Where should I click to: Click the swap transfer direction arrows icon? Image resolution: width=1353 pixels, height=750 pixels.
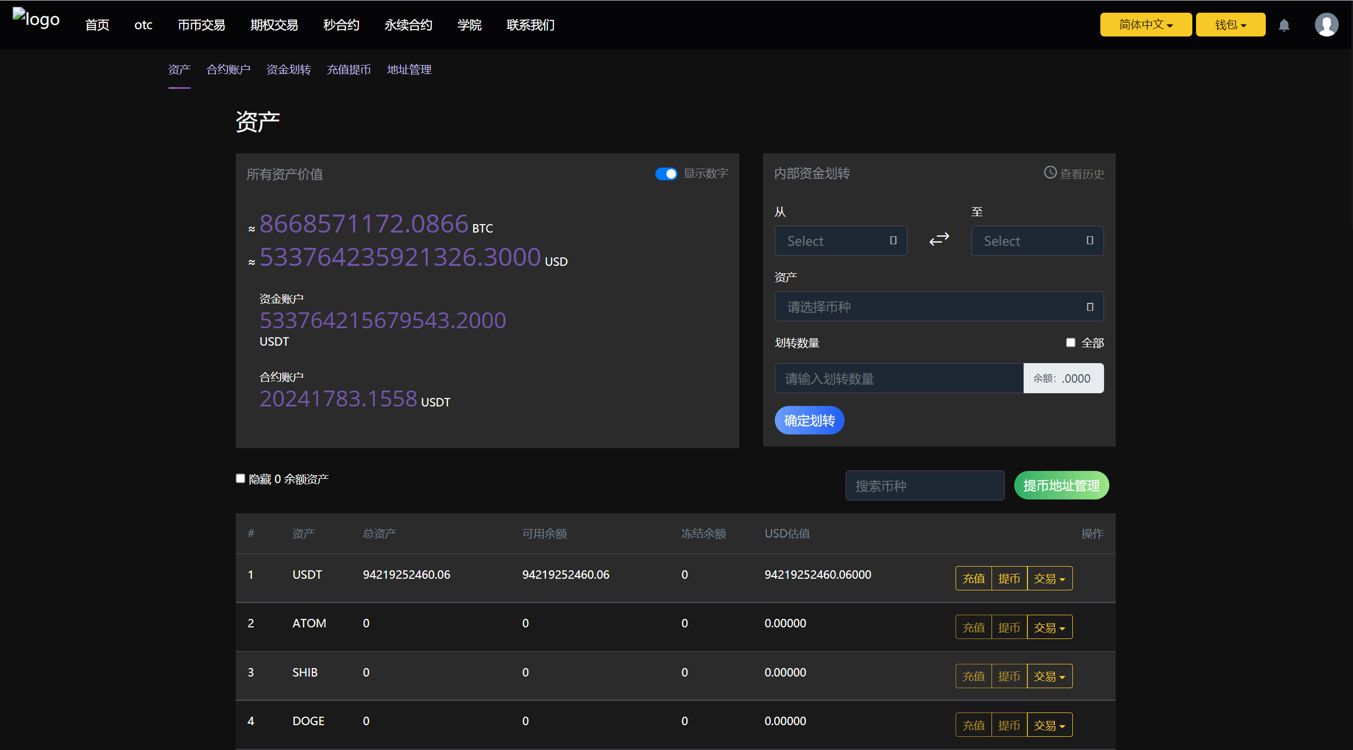click(939, 239)
